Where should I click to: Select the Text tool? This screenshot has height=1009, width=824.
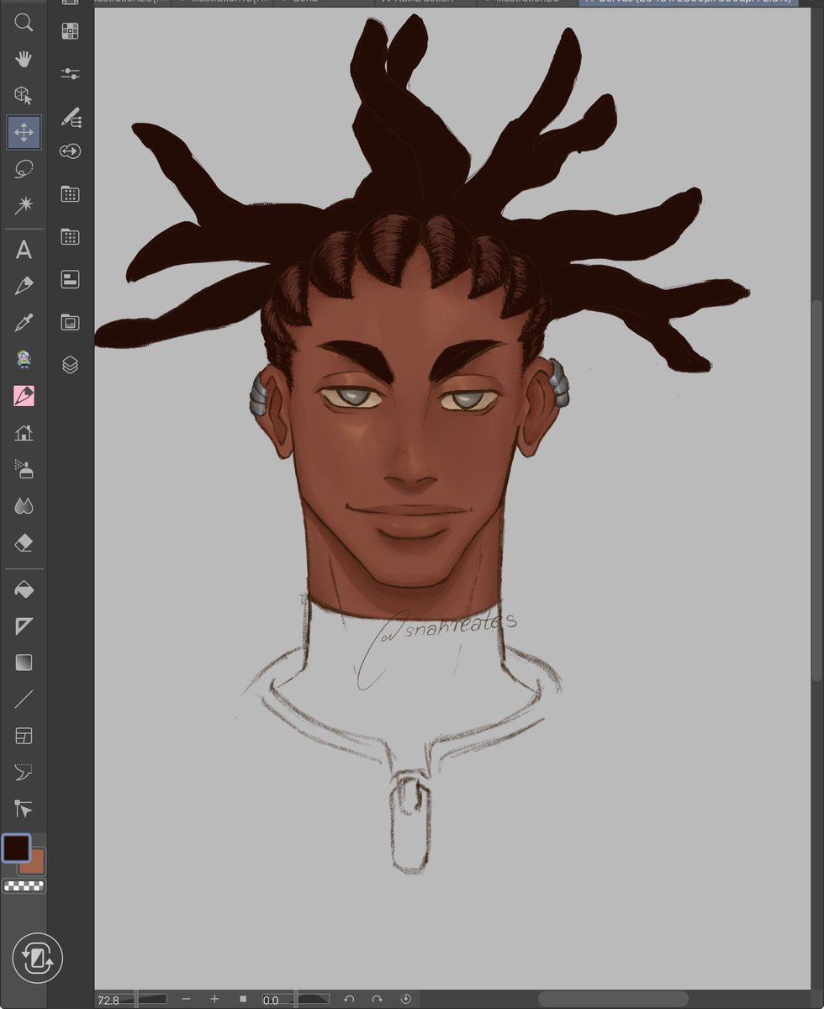click(x=24, y=250)
